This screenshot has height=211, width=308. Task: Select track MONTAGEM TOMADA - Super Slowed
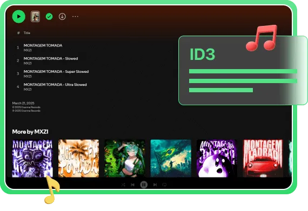(56, 72)
